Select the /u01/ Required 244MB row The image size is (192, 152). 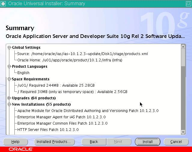56,85
